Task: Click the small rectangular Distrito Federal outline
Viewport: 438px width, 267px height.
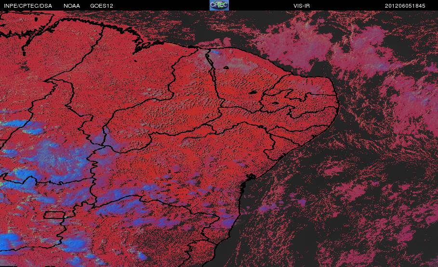Action: pos(54,215)
